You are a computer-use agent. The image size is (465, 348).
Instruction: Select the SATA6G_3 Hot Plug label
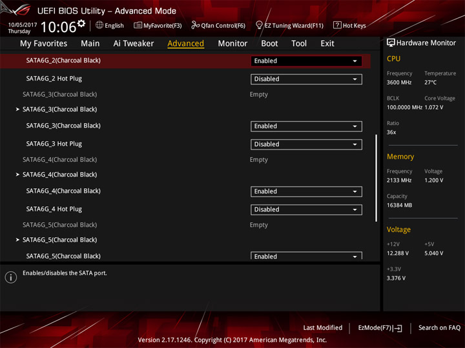54,144
